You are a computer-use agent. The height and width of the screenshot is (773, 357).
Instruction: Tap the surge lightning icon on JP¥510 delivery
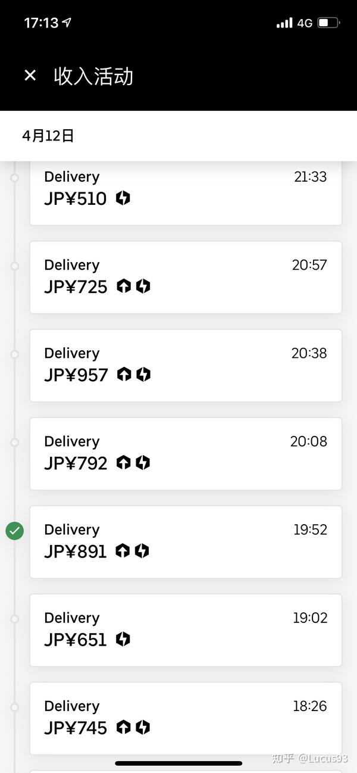click(x=123, y=198)
